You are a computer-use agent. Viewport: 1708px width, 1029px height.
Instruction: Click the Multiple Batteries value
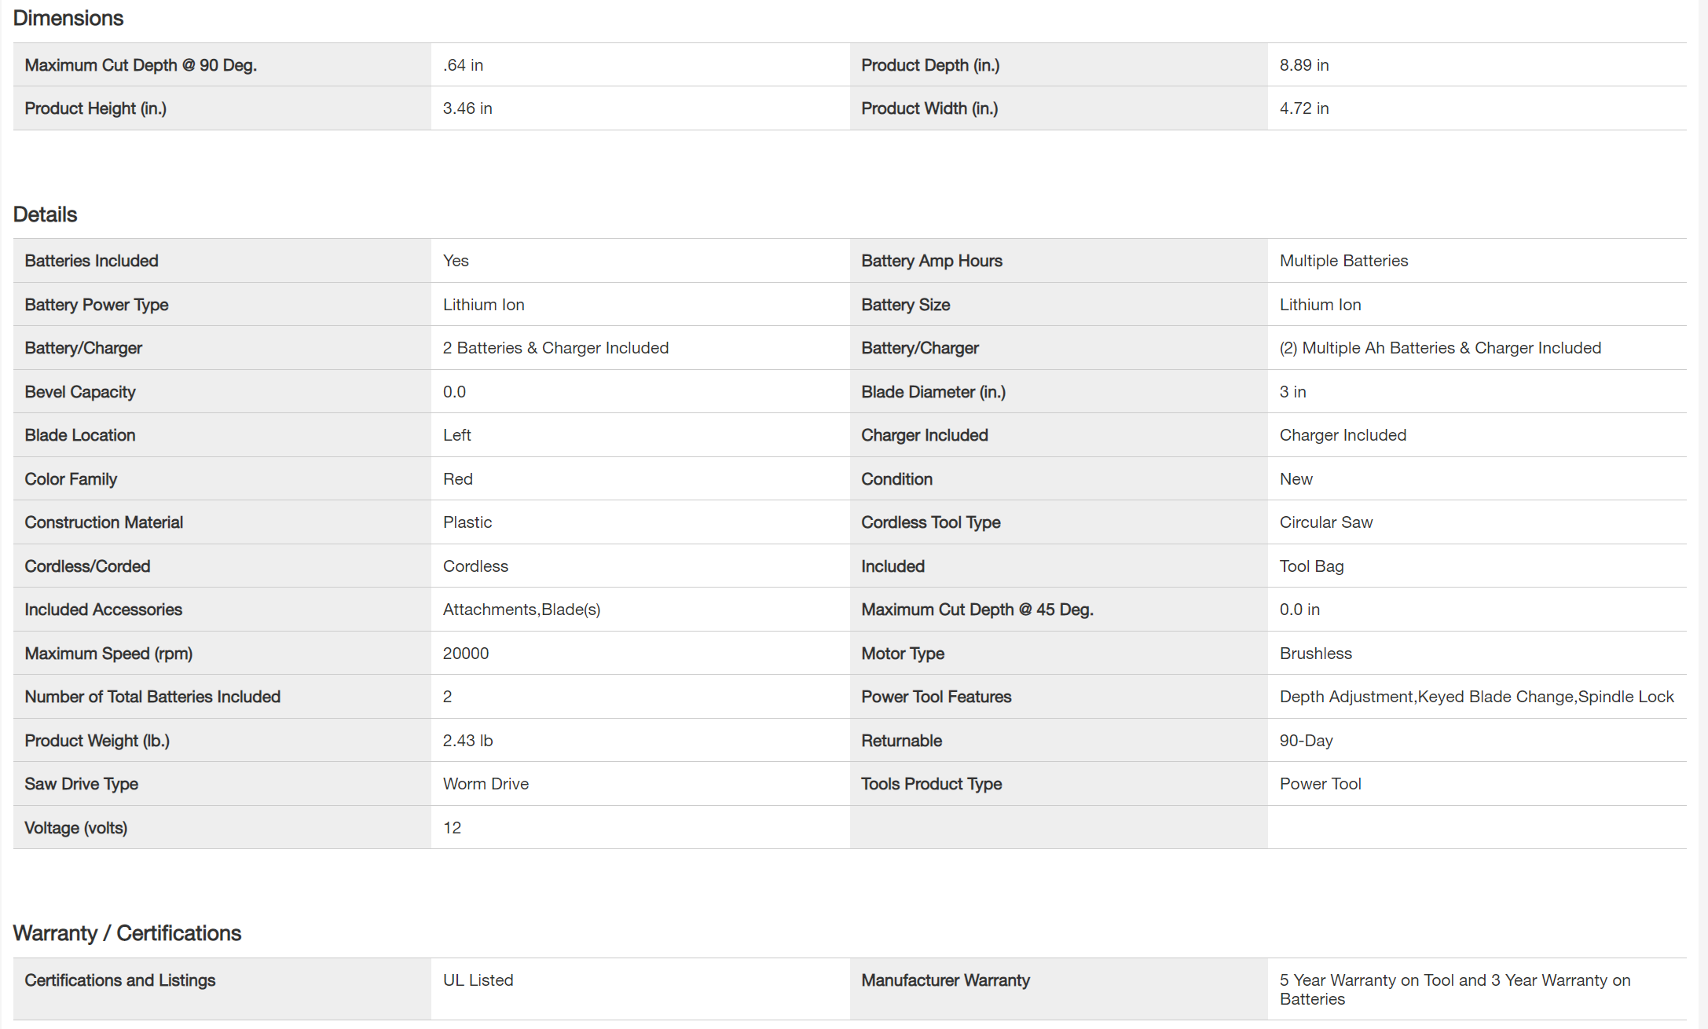click(1343, 261)
